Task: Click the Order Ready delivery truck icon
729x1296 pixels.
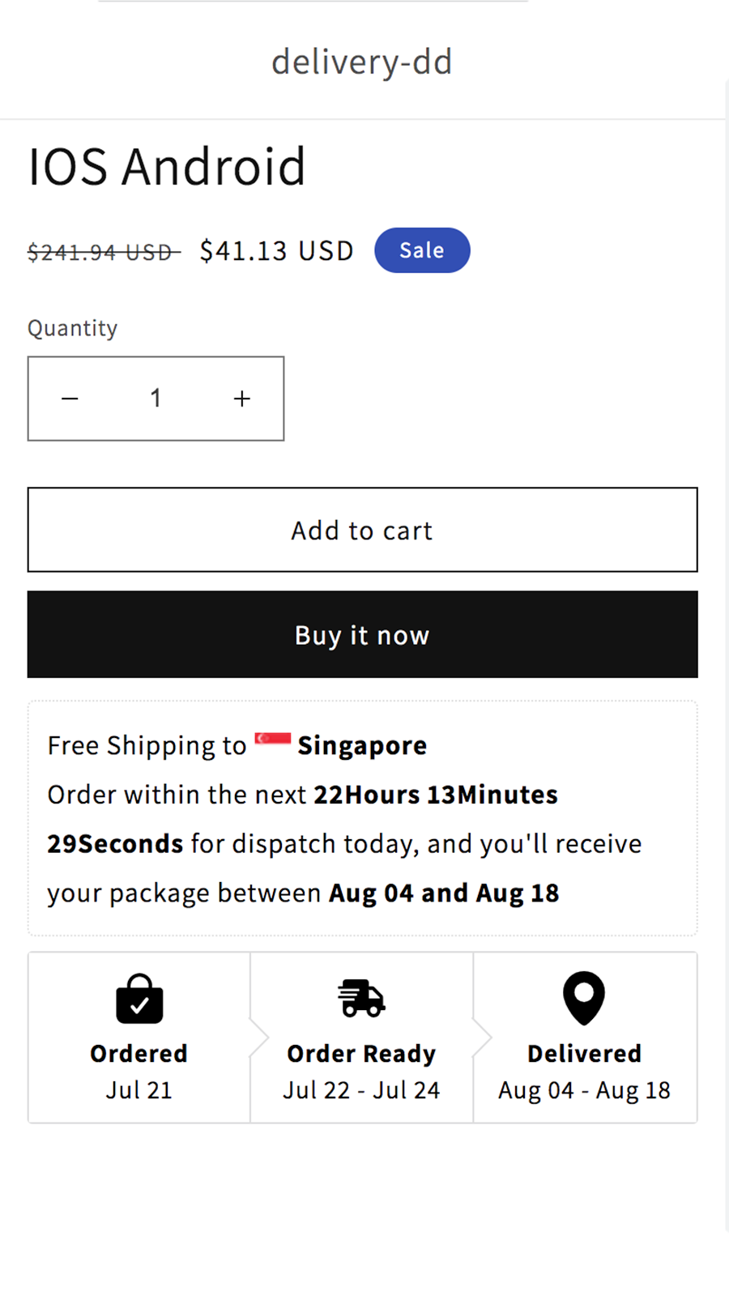Action: pyautogui.click(x=361, y=998)
